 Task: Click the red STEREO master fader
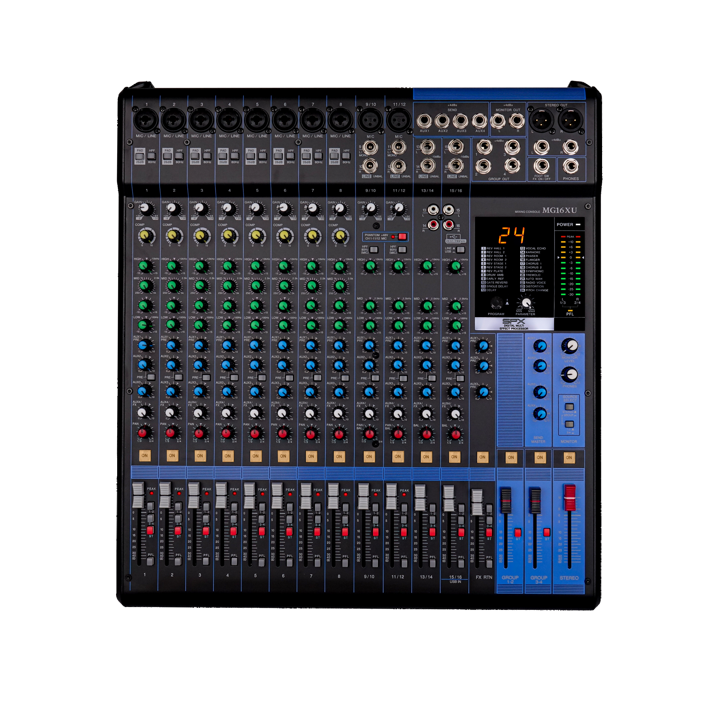coord(570,498)
